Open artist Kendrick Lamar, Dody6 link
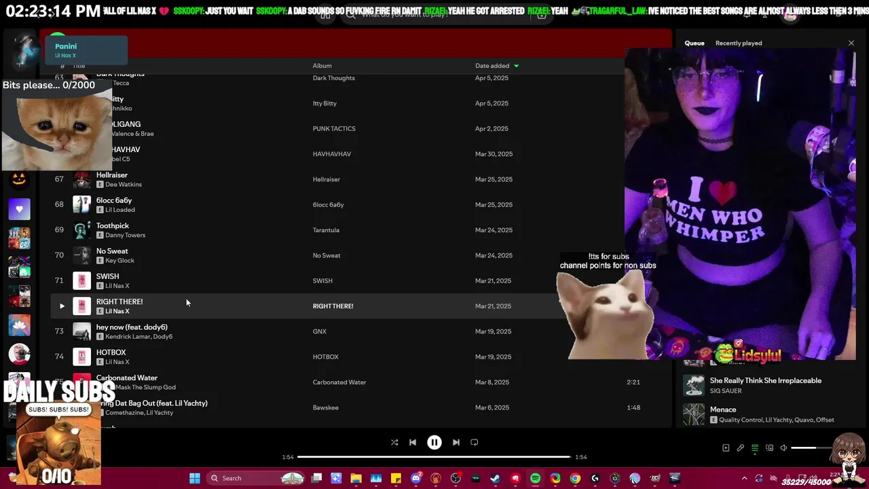869x489 pixels. (x=138, y=336)
